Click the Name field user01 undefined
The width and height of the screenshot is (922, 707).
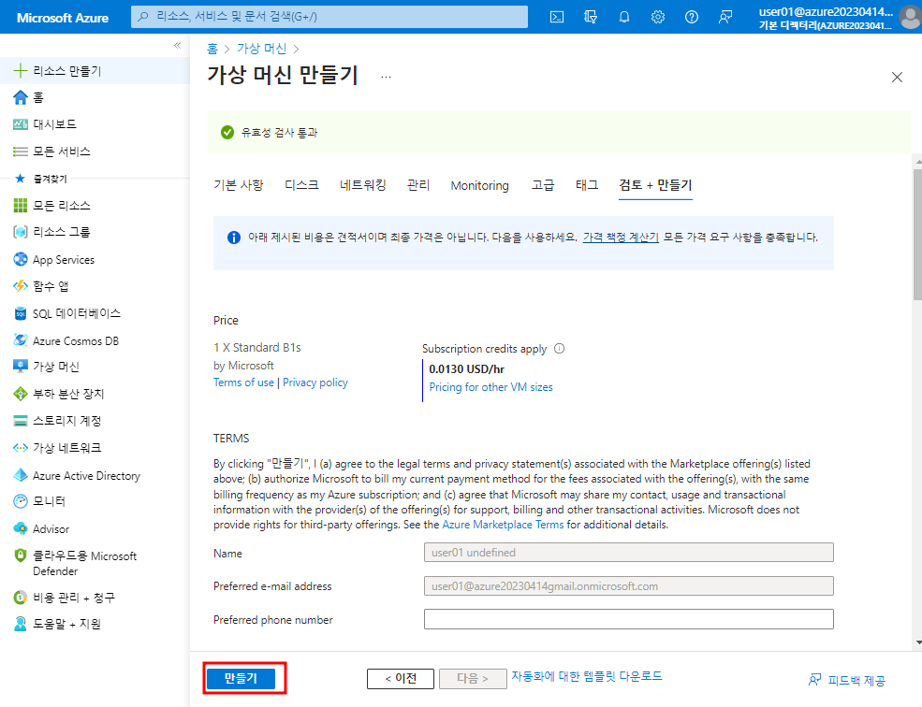pos(629,553)
